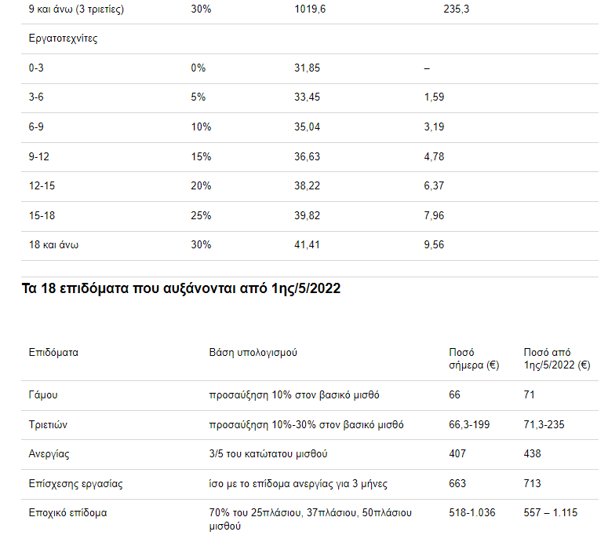The image size is (608, 539).
Task: Click the 18 και άνω row label
Action: point(53,245)
